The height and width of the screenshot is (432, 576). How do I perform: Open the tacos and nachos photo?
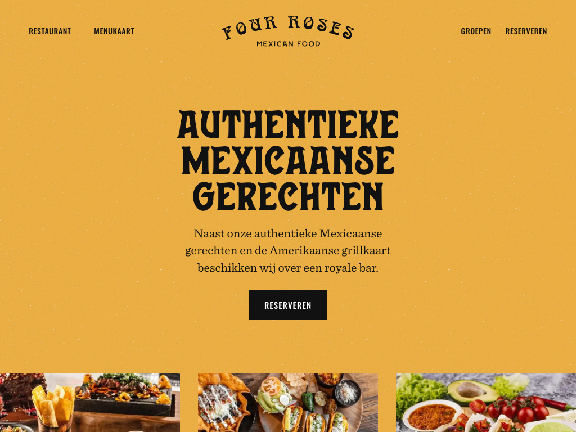coord(288,403)
